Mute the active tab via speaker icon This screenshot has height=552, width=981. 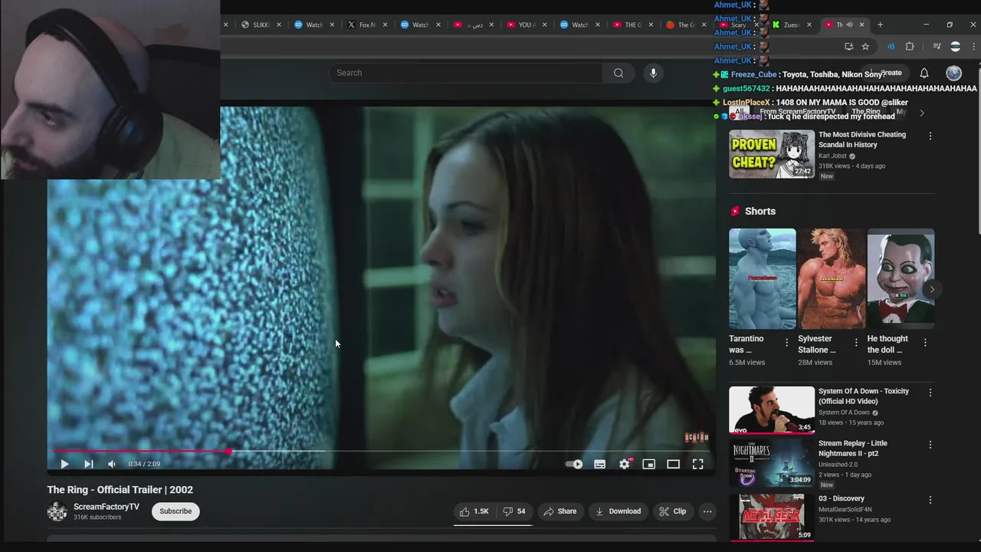pyautogui.click(x=849, y=25)
